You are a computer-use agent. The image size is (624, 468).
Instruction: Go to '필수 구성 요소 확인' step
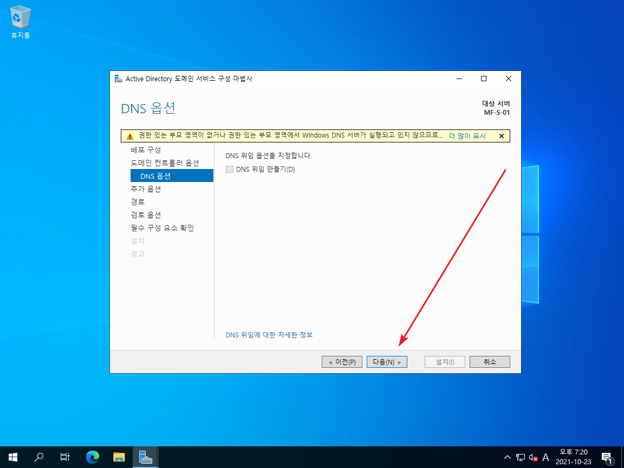(x=162, y=228)
